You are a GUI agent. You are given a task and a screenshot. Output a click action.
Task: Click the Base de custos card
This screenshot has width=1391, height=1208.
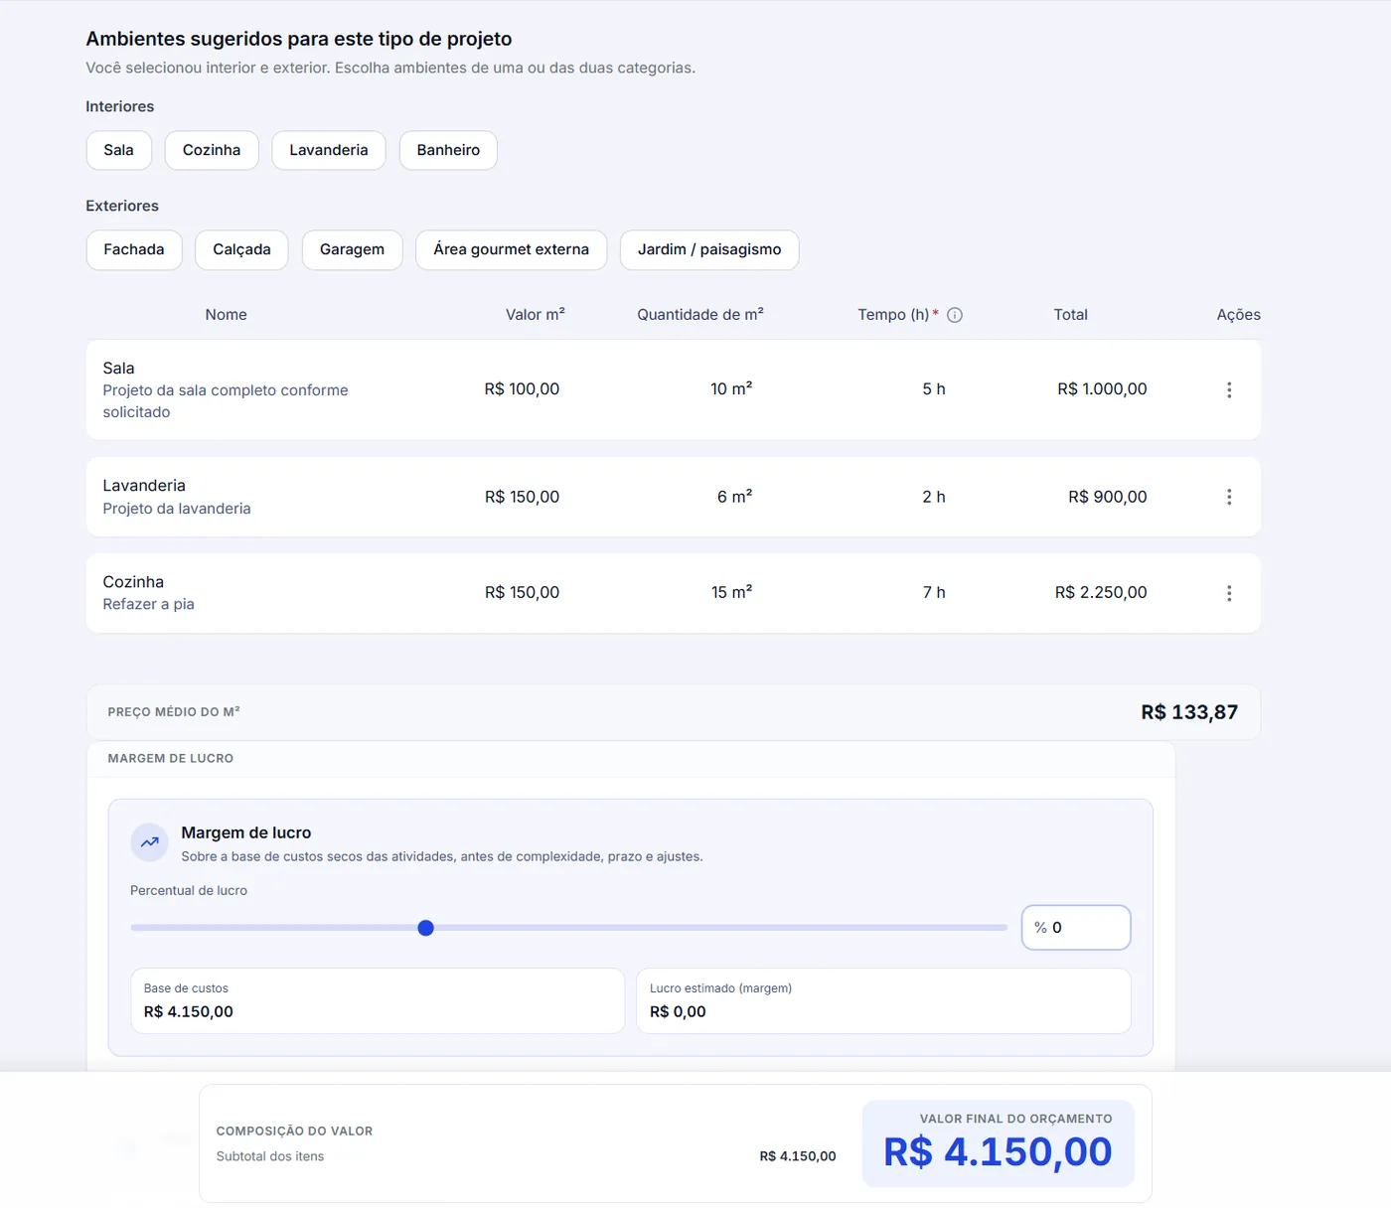[x=378, y=1001]
